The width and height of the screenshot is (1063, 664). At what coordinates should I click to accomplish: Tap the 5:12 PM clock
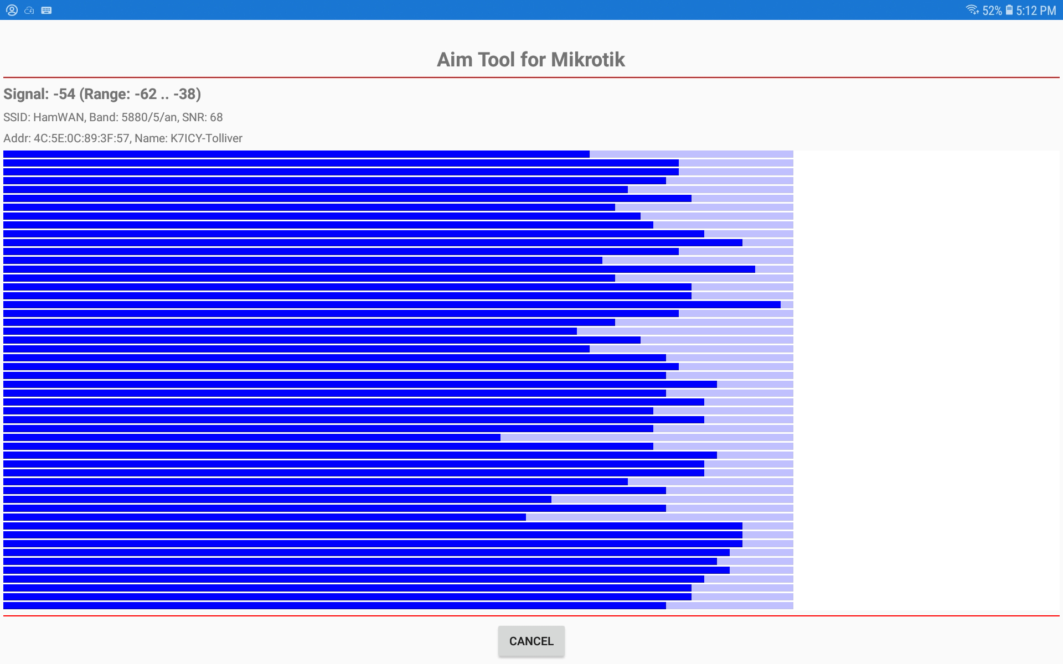[1036, 11]
